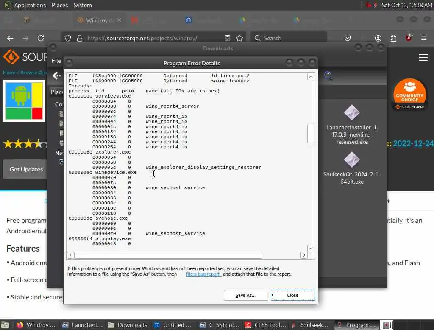Switch to the LauncherI... taskbar item

[82, 325]
